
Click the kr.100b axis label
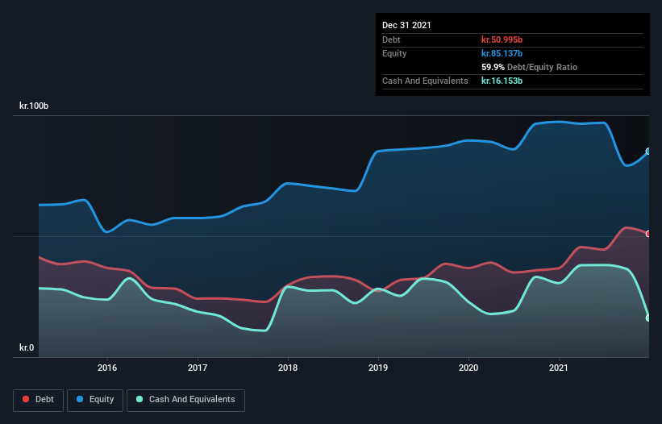click(34, 106)
